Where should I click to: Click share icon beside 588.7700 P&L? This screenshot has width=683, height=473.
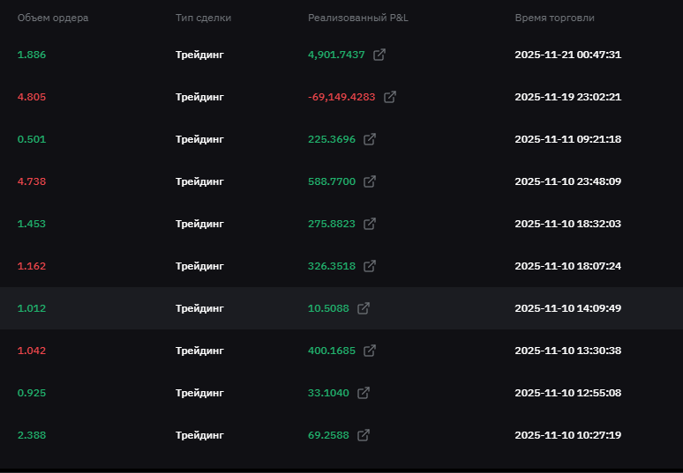tap(370, 181)
